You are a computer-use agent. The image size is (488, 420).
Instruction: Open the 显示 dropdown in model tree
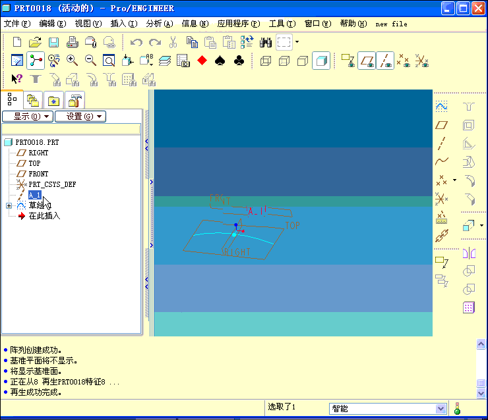28,117
